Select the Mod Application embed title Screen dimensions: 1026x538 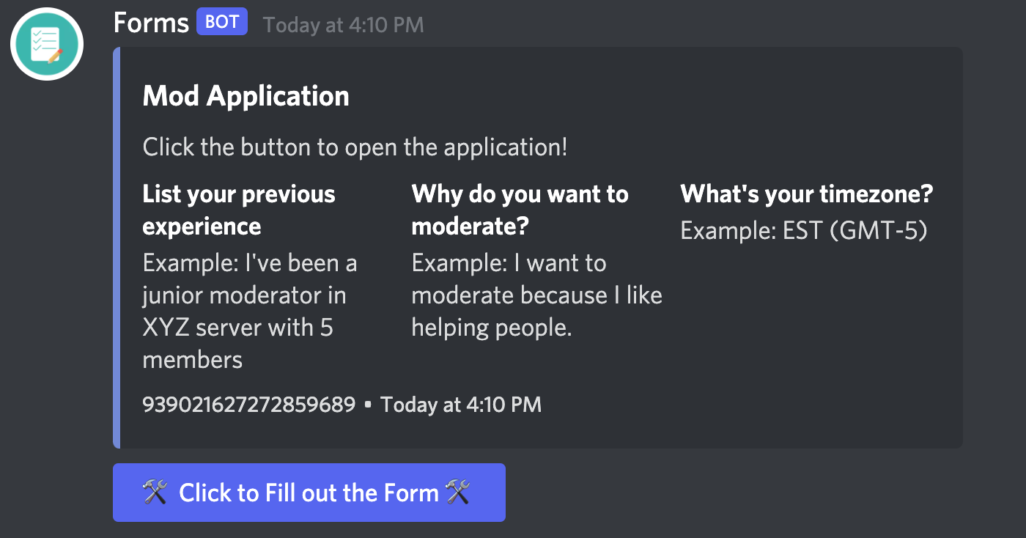point(246,96)
